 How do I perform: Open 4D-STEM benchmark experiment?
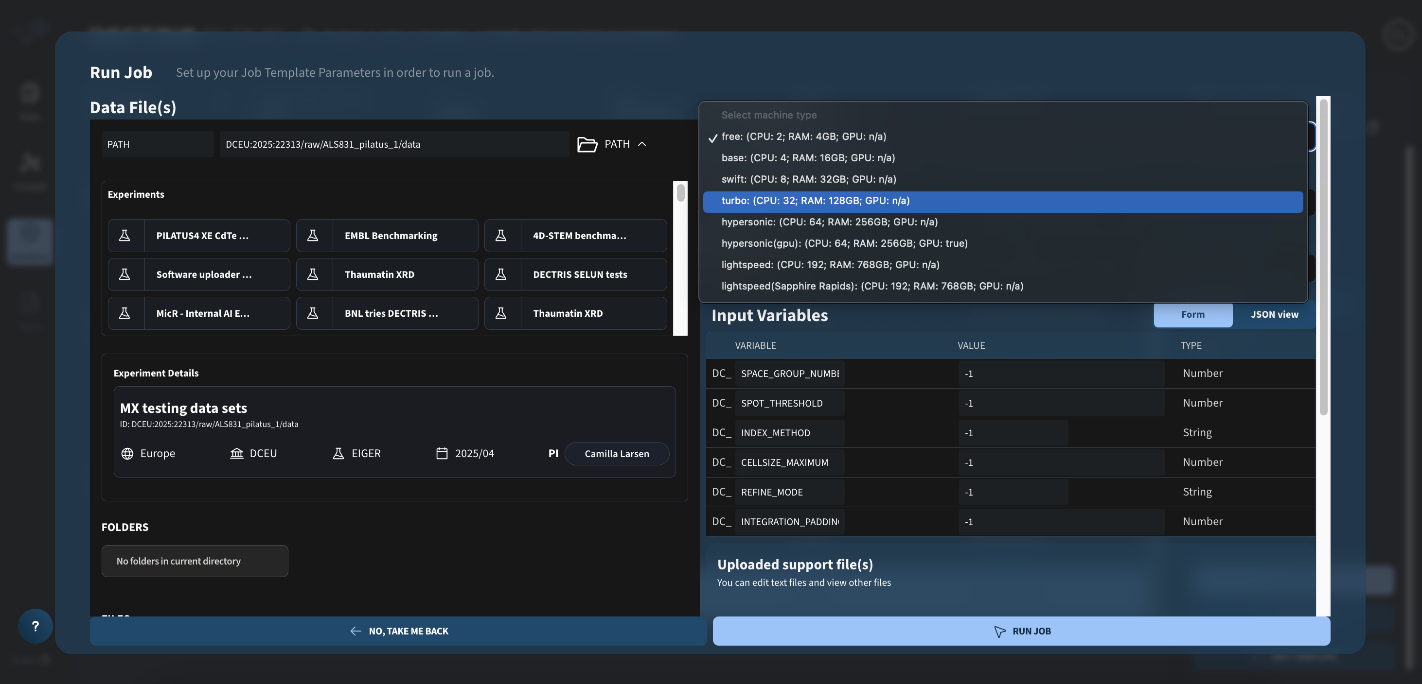(575, 236)
